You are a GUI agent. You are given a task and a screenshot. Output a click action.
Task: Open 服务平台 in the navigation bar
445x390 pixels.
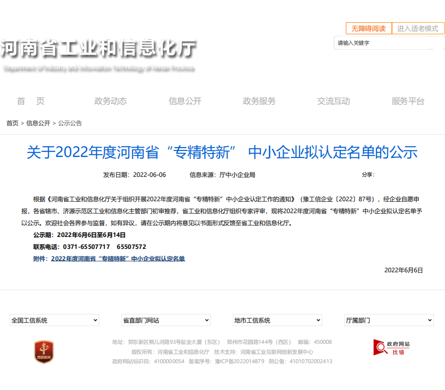(408, 101)
